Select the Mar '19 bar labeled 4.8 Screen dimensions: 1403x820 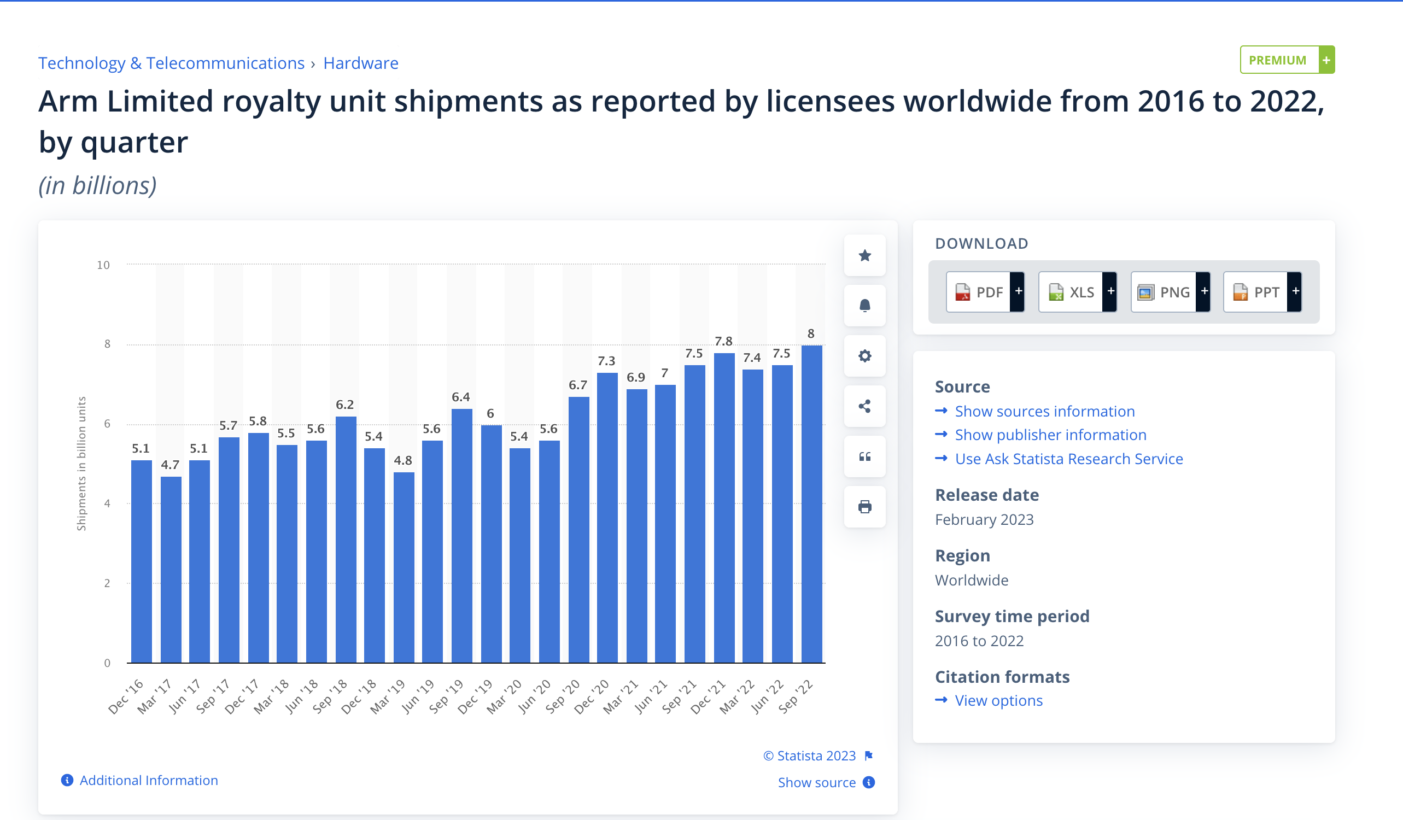click(x=404, y=567)
